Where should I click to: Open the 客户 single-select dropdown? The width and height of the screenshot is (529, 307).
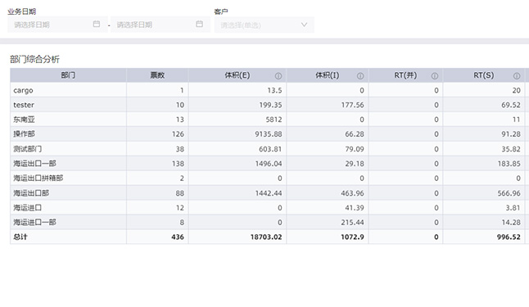tap(264, 25)
